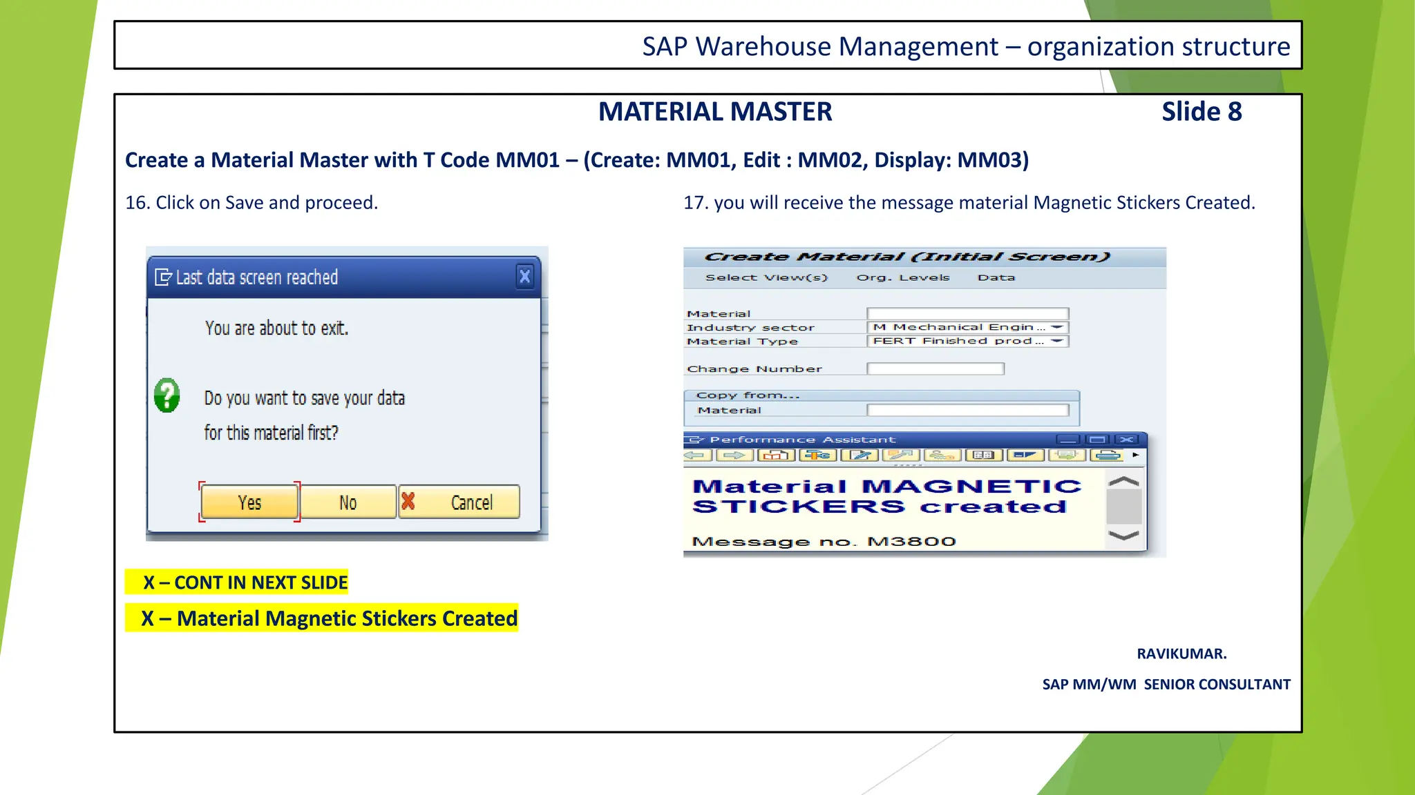This screenshot has height=795, width=1415.
Task: Close the Last data screen reached dialog
Action: point(525,277)
